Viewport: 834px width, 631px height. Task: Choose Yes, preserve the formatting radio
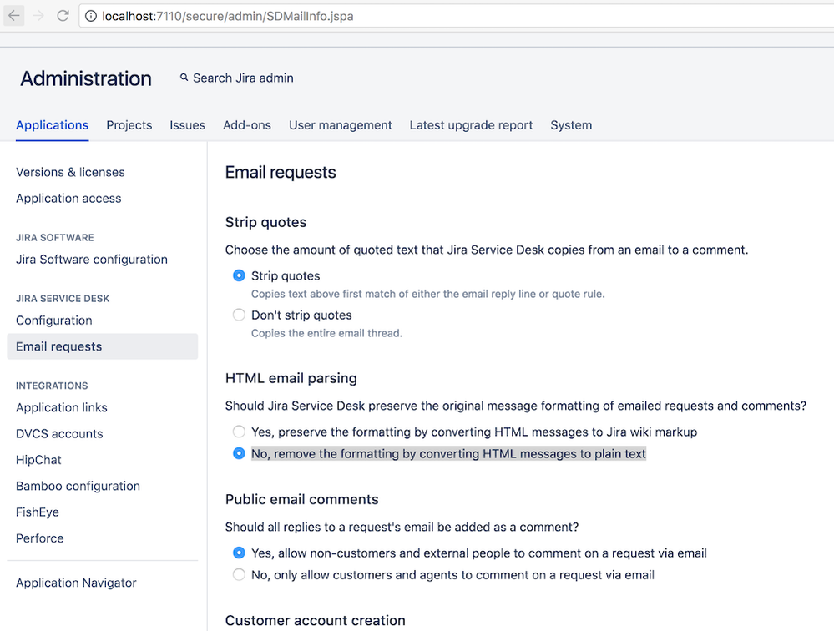pos(239,432)
